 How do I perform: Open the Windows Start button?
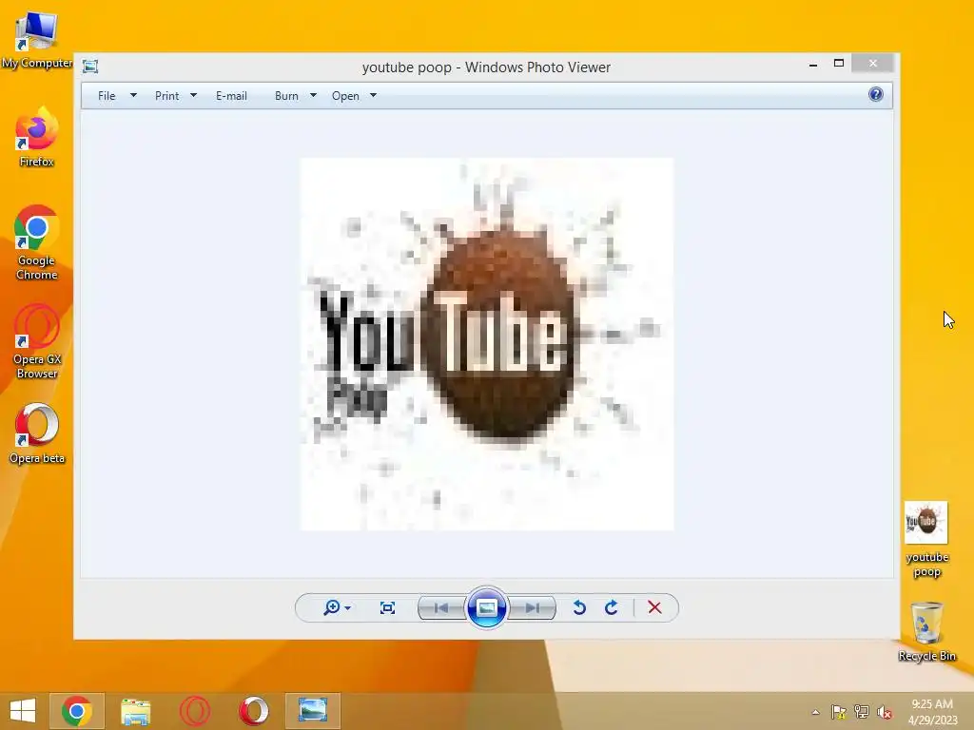point(23,711)
